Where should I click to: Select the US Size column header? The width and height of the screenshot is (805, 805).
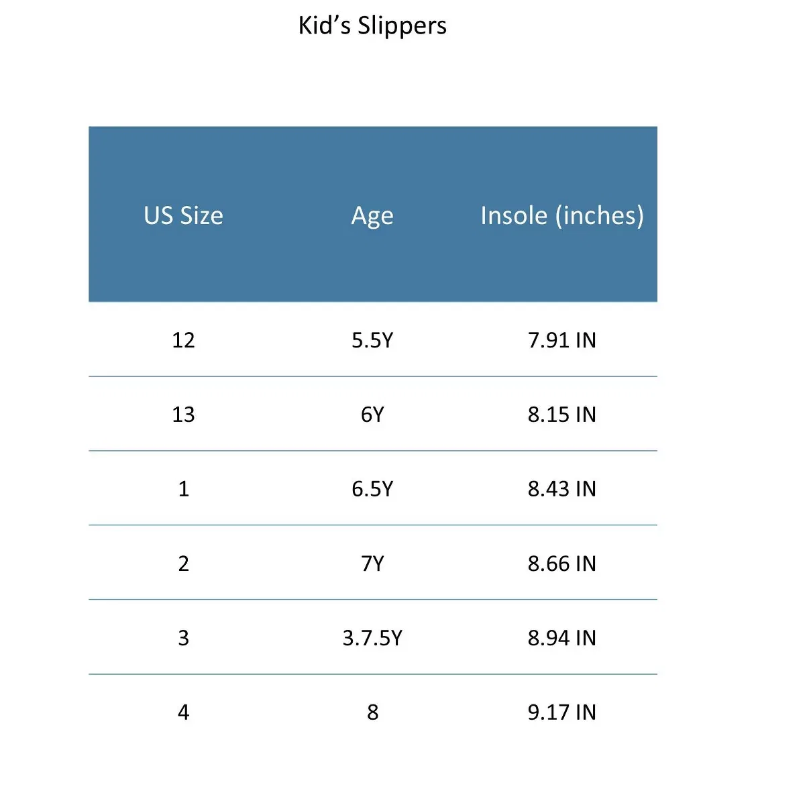[183, 215]
